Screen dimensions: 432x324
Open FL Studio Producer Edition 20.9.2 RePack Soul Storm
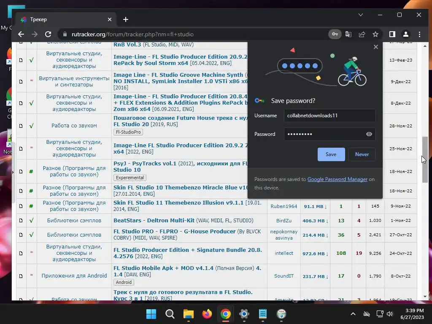pos(180,60)
